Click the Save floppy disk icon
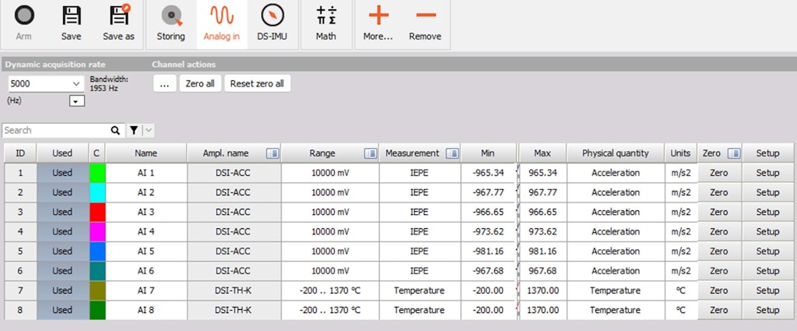797x331 pixels. coord(71,16)
